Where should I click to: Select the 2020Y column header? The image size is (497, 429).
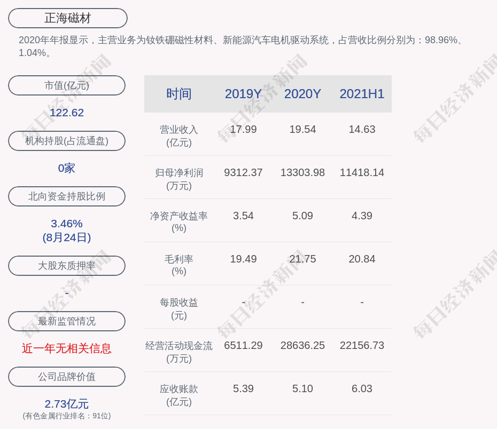tap(302, 94)
